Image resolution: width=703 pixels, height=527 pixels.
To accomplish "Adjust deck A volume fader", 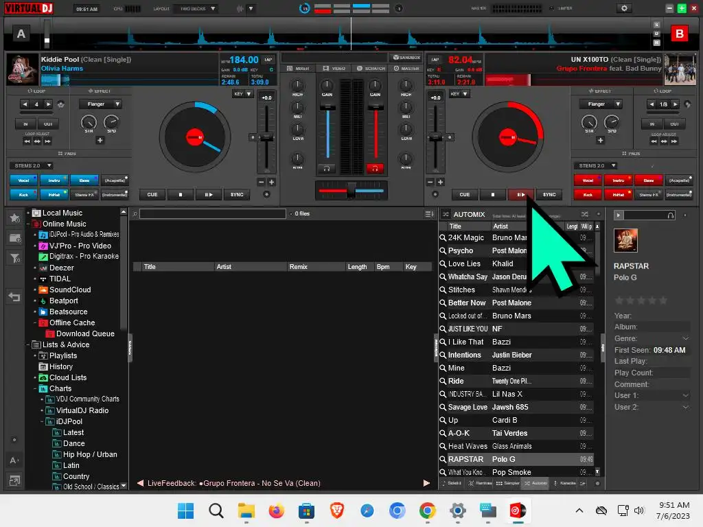I will tap(327, 108).
